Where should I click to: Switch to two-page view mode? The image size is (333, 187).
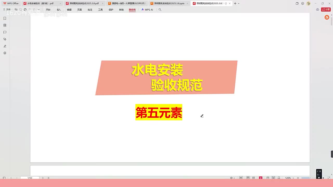click(254, 178)
